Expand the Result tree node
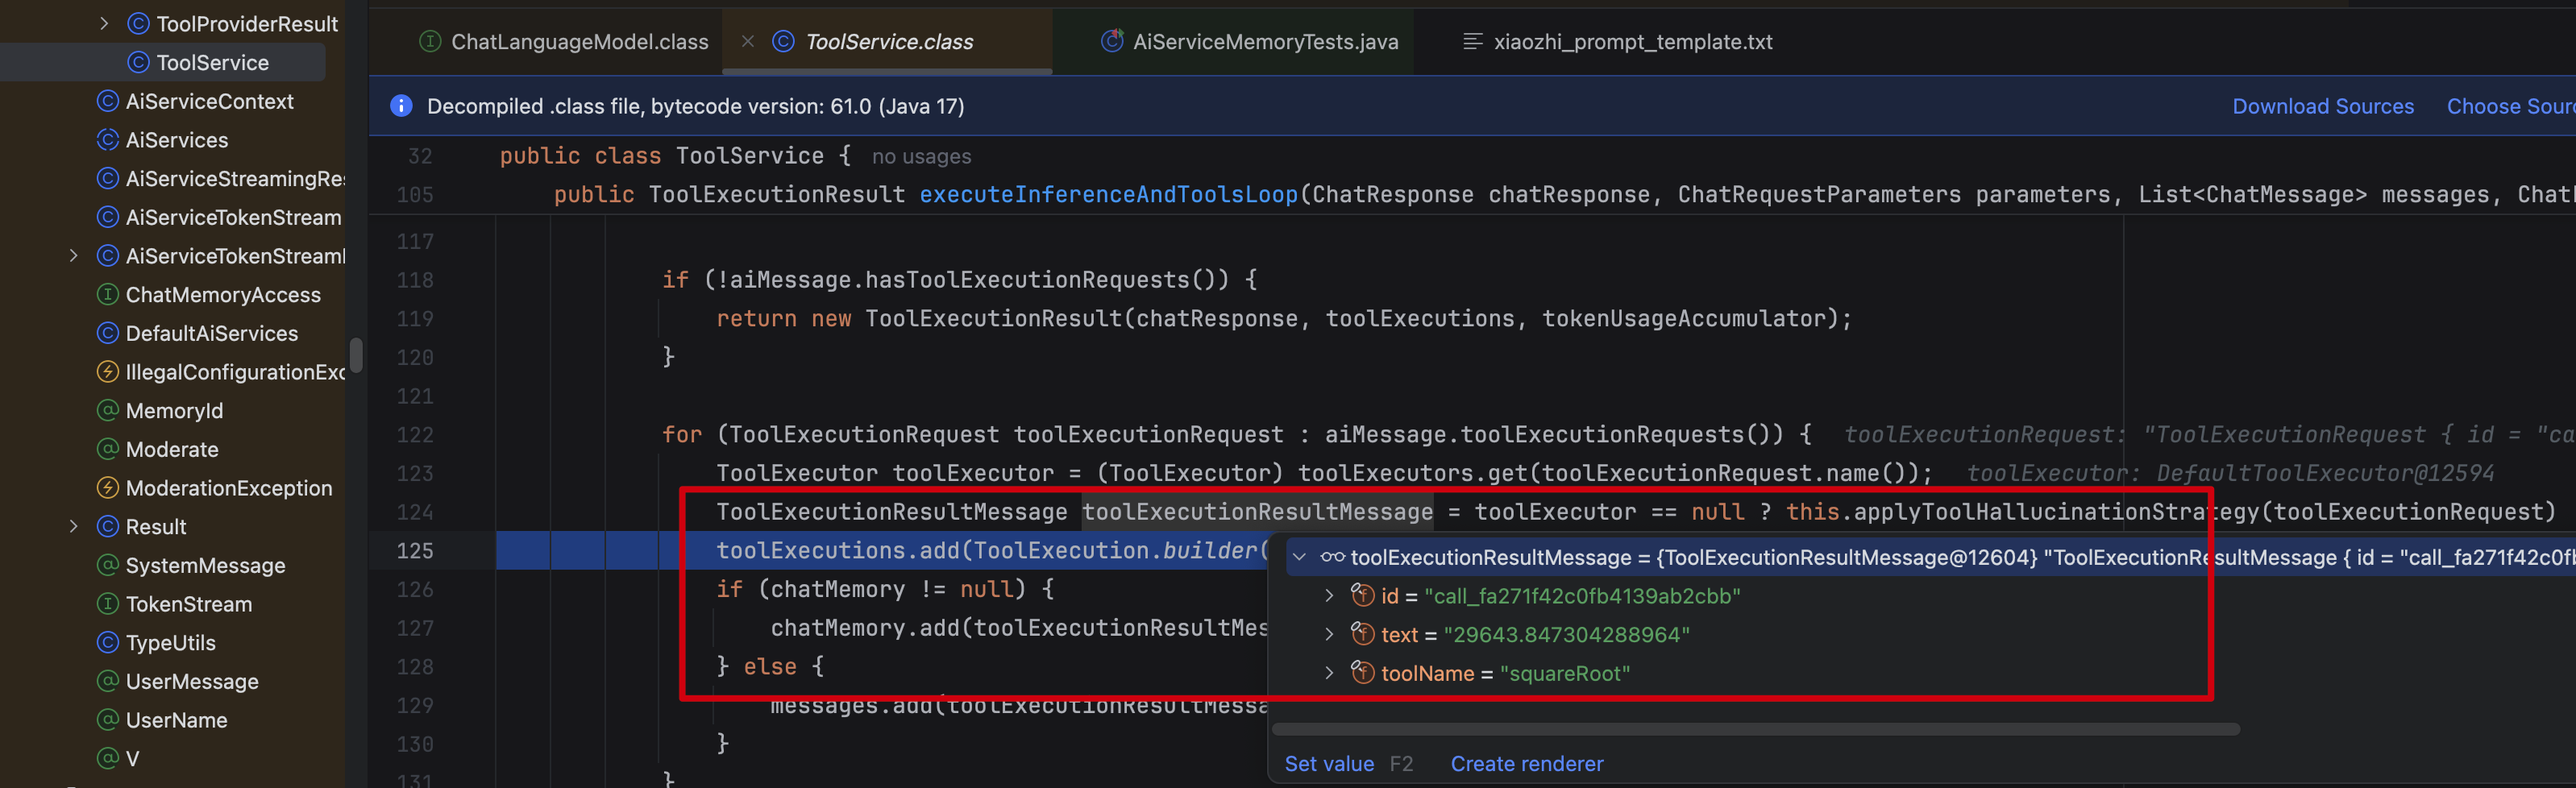Image resolution: width=2576 pixels, height=788 pixels. (73, 526)
